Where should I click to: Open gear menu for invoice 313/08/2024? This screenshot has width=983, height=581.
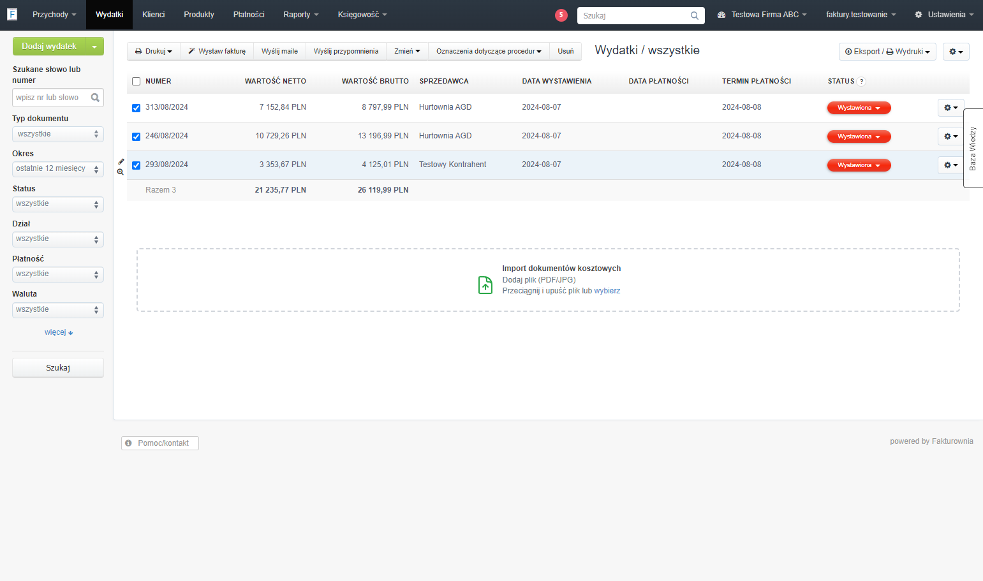(950, 108)
